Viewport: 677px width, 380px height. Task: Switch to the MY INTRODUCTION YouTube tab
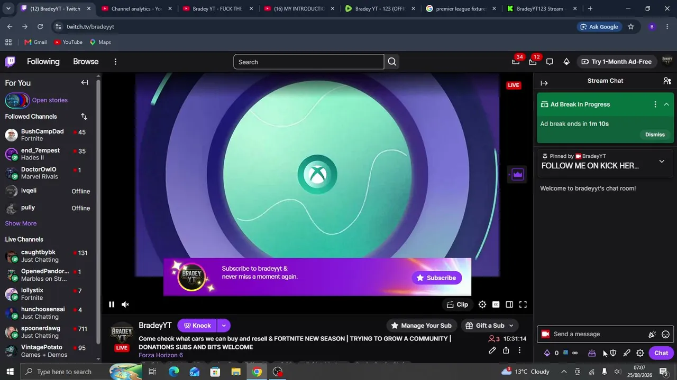tap(299, 8)
